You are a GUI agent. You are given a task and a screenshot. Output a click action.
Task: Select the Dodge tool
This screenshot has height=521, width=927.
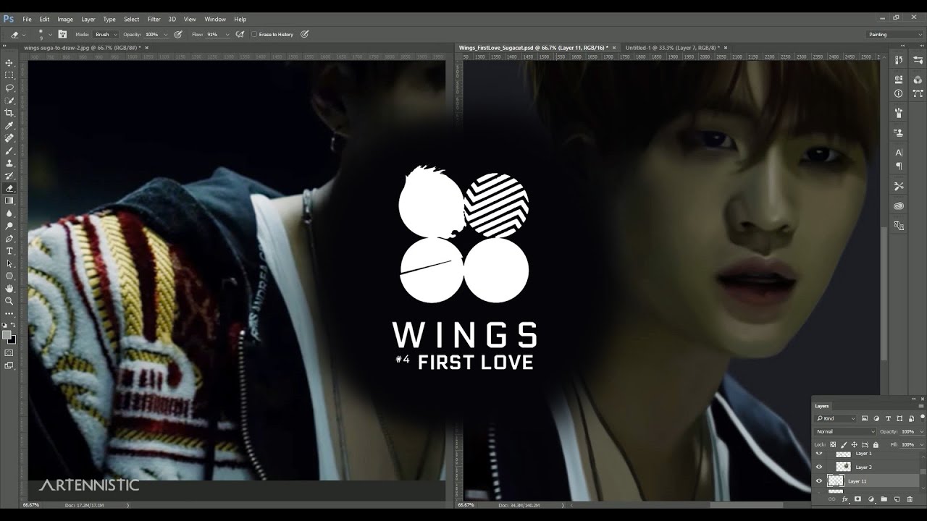click(x=9, y=226)
